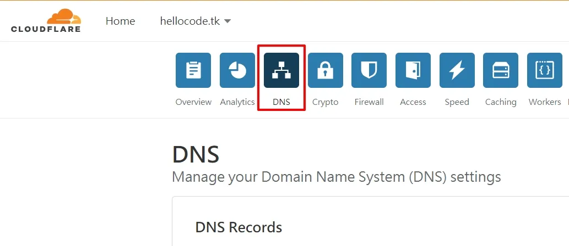This screenshot has height=246, width=569.
Task: Open the Firewall shield icon
Action: coord(369,70)
